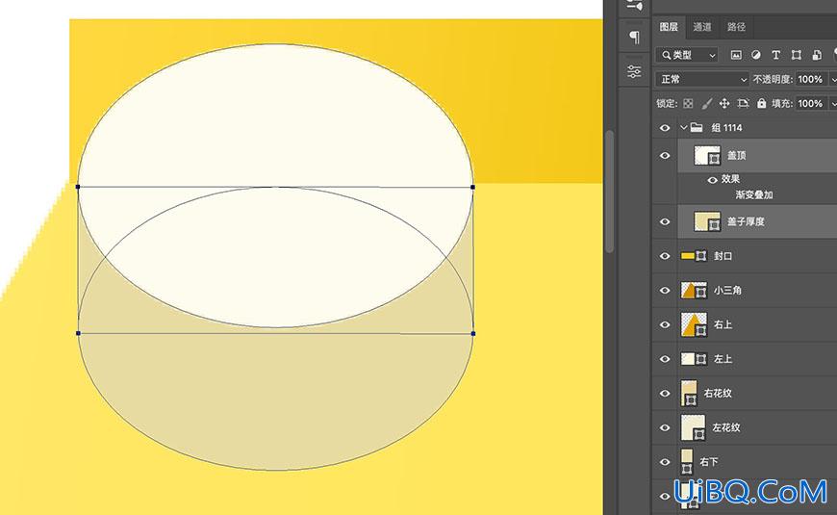The height and width of the screenshot is (515, 837).
Task: Click bottom-right anchor point of the path
Action: pyautogui.click(x=473, y=333)
